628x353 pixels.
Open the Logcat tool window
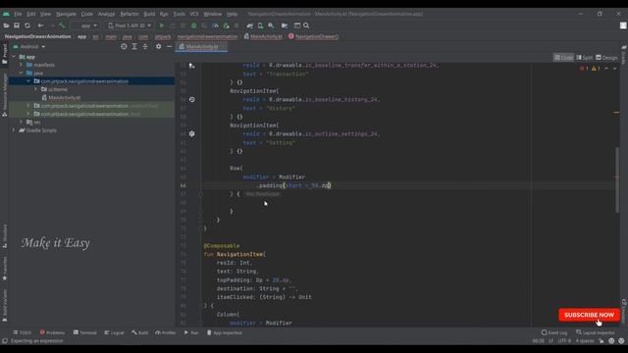pyautogui.click(x=114, y=332)
